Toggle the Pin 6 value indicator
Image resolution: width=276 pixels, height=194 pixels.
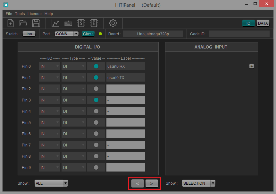click(x=96, y=134)
